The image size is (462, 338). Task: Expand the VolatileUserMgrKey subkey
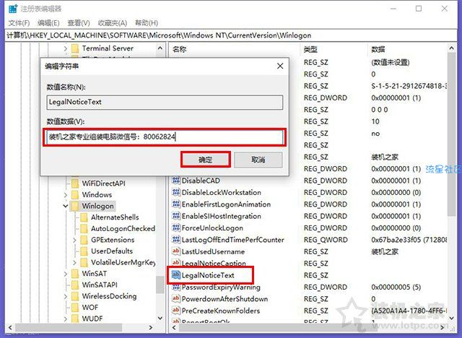click(x=74, y=262)
